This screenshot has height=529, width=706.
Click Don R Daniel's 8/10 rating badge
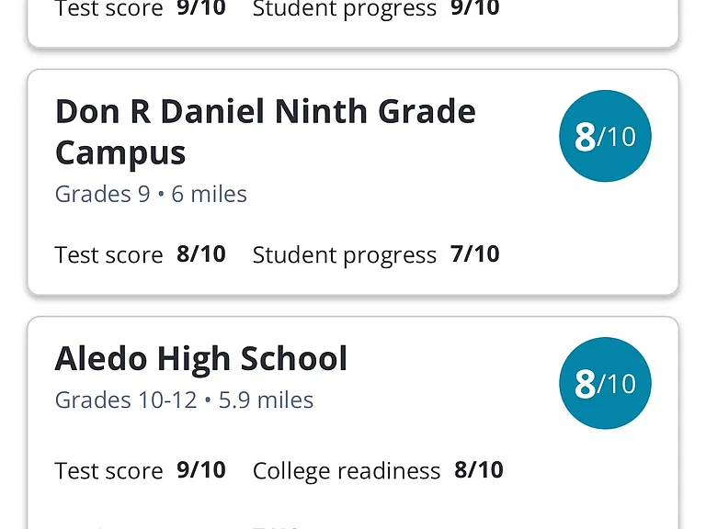point(605,136)
